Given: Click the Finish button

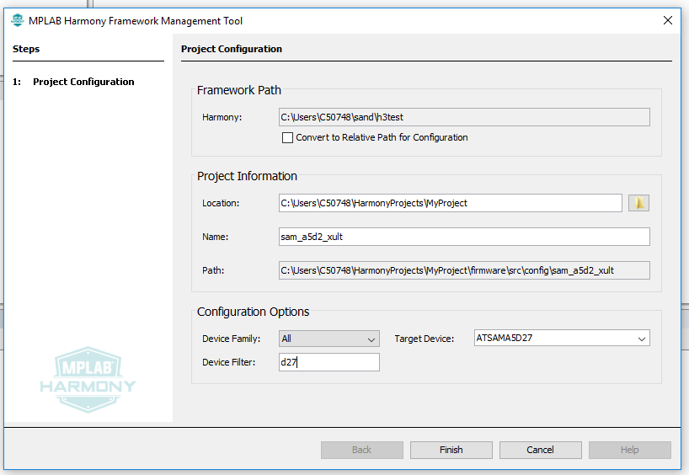Looking at the screenshot, I should 451,450.
